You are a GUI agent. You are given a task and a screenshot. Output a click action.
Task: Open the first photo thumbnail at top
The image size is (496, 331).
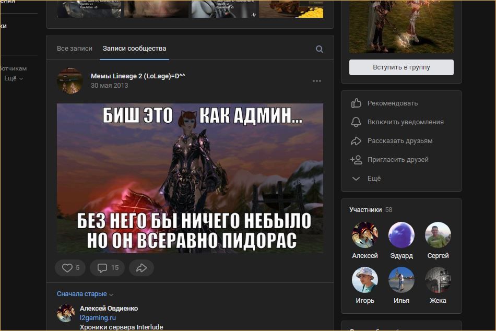coord(89,9)
